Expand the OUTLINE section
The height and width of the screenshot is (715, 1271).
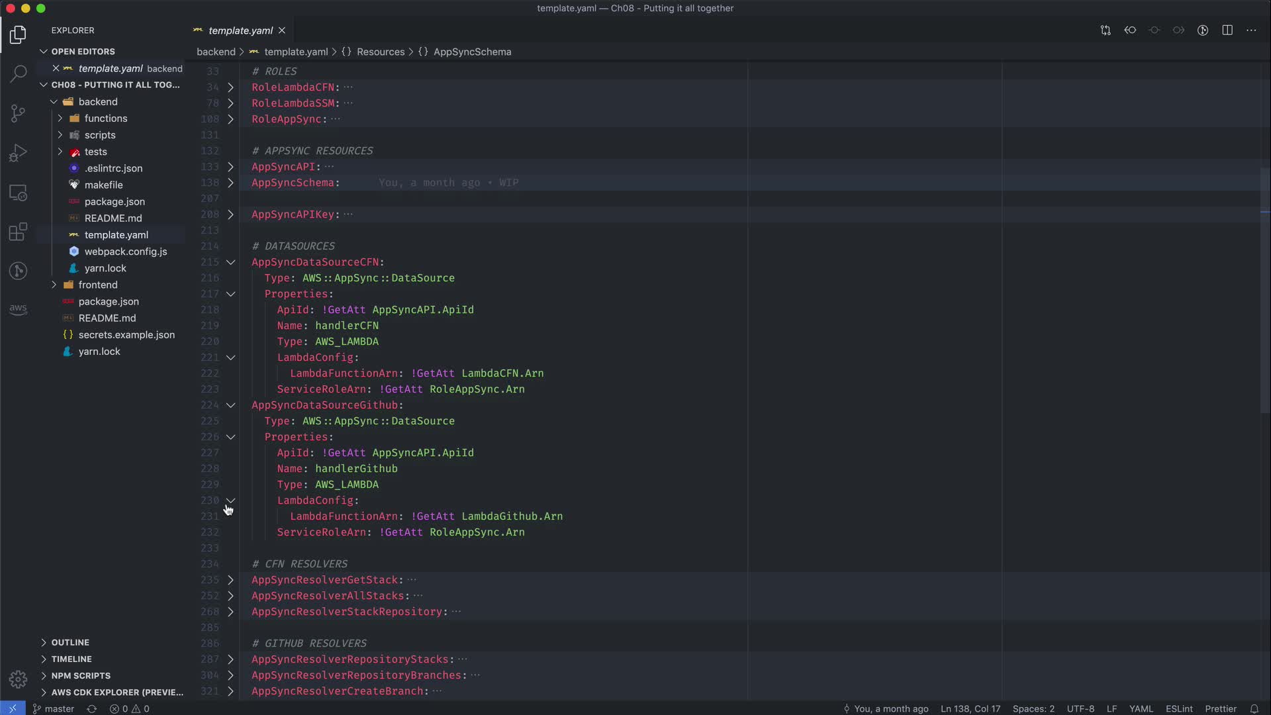[x=70, y=642]
